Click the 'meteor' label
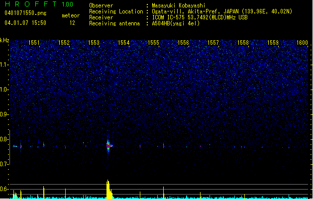Viewport: 313px width, 199px height. (71, 15)
